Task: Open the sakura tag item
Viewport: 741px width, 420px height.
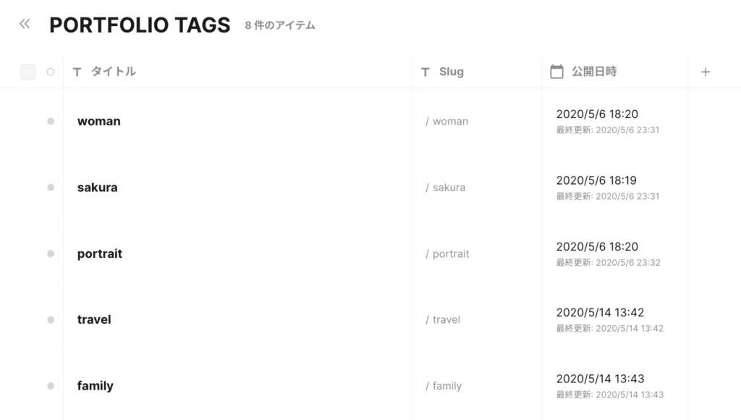Action: [x=98, y=188]
